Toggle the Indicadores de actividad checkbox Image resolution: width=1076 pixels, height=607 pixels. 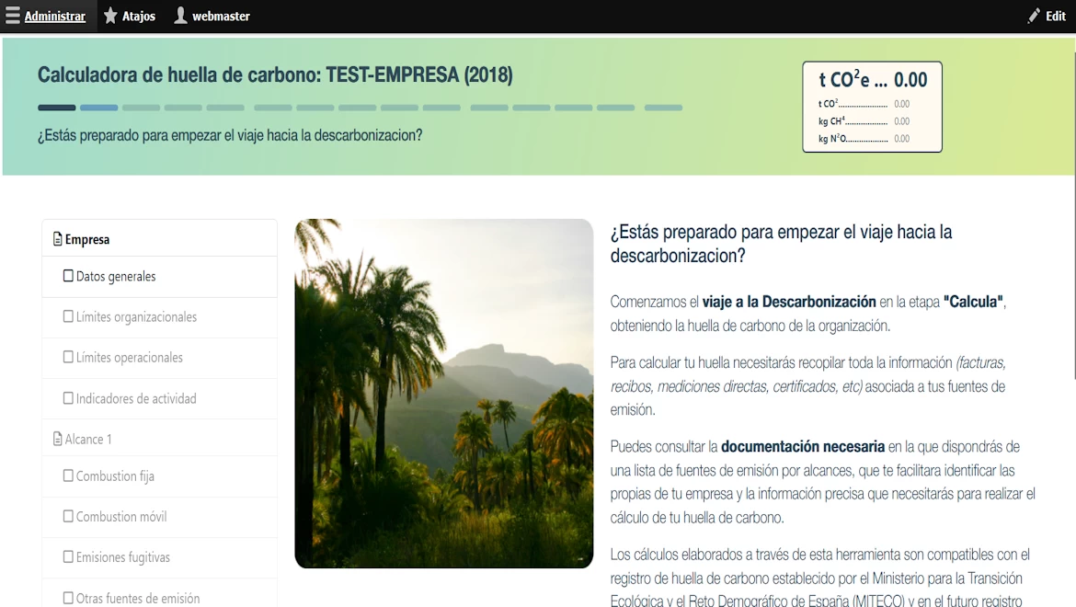[68, 398]
